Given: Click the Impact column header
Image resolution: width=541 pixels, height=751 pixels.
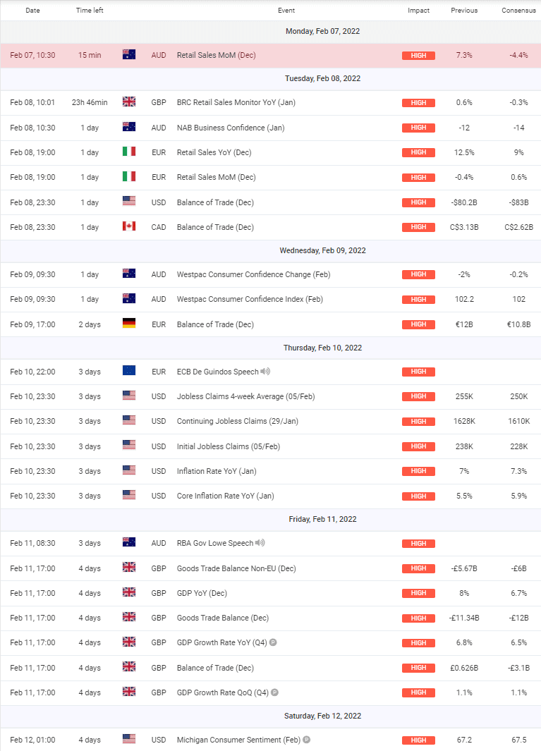Looking at the screenshot, I should click(418, 10).
